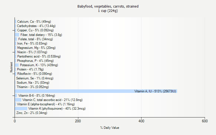Screen dimensions: 216x135
Task: Select the Pantothenic acid - 5% (0.538mg) label
Action: 39,56
